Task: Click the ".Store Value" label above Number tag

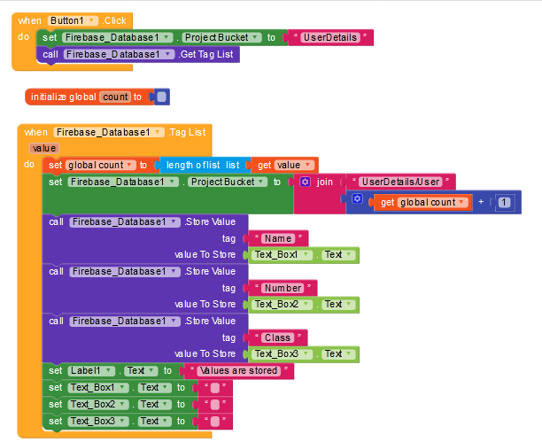Action: coord(210,272)
